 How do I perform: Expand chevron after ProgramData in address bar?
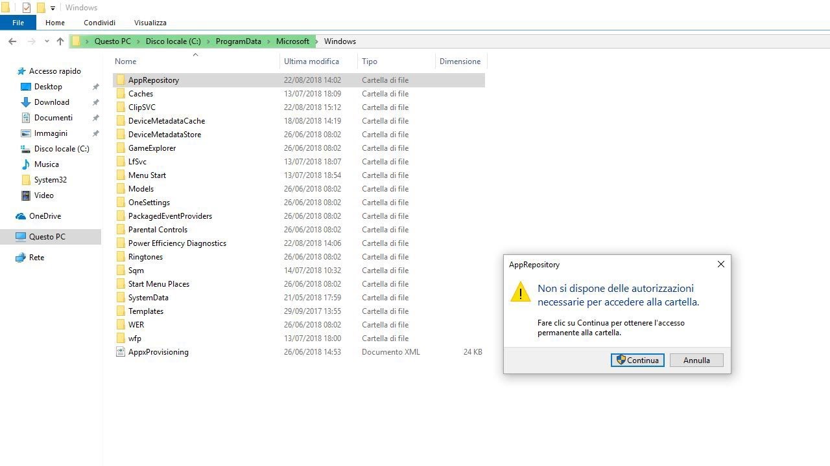point(268,41)
